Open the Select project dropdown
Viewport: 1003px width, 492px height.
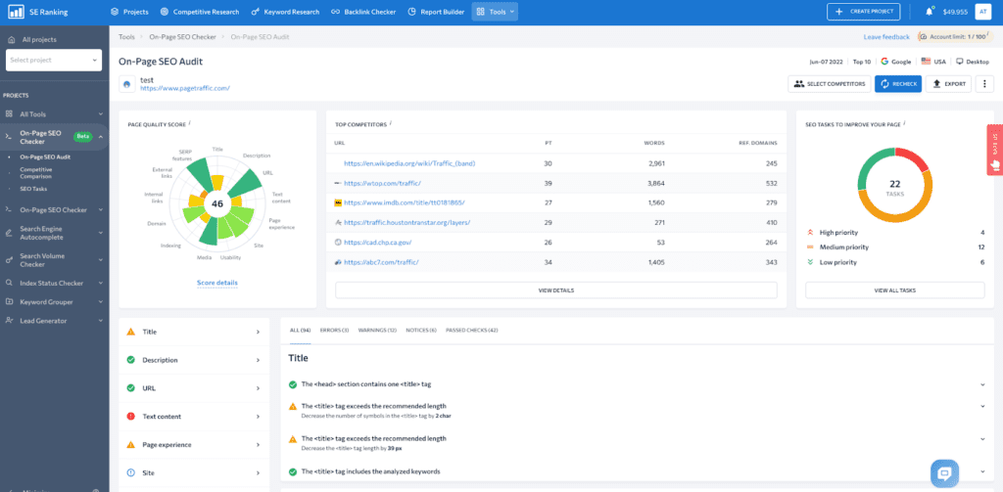(x=54, y=60)
